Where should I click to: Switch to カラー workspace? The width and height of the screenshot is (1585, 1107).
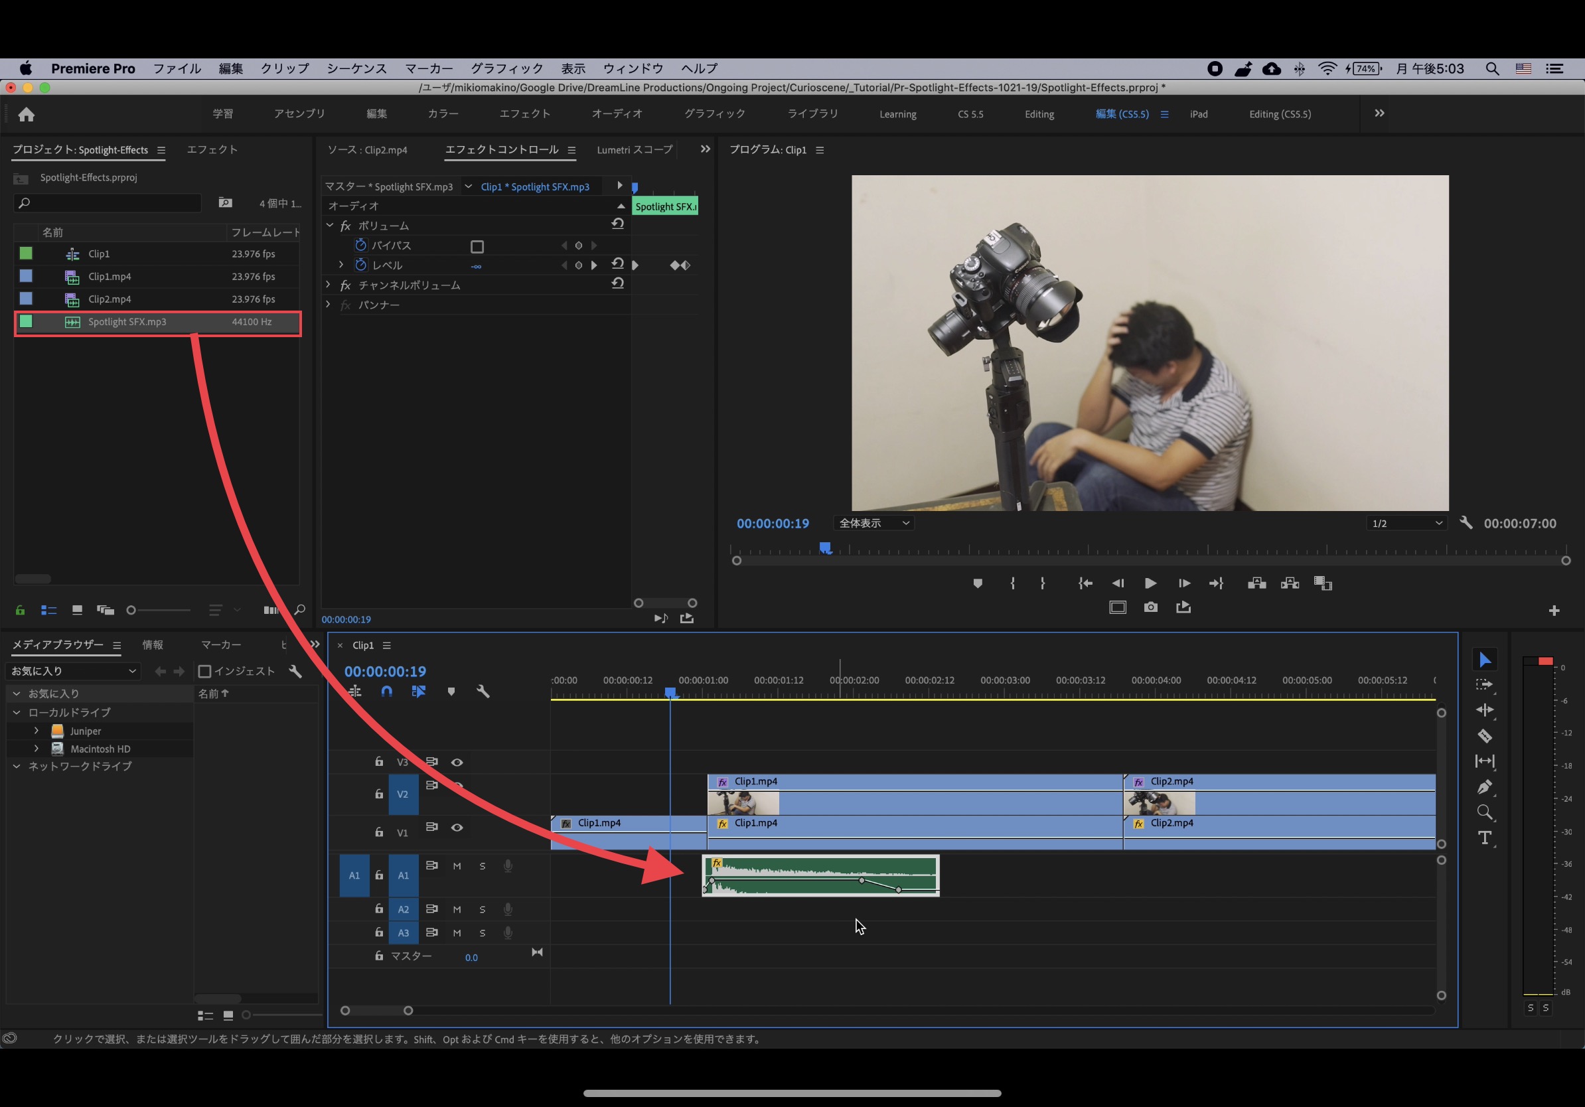pyautogui.click(x=443, y=114)
